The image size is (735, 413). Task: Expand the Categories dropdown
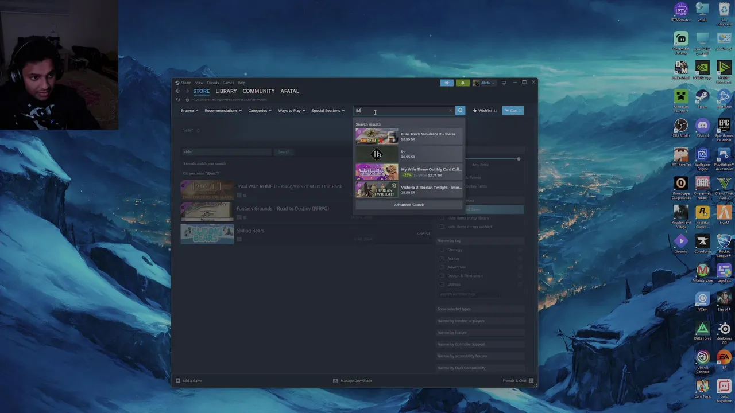click(x=260, y=111)
